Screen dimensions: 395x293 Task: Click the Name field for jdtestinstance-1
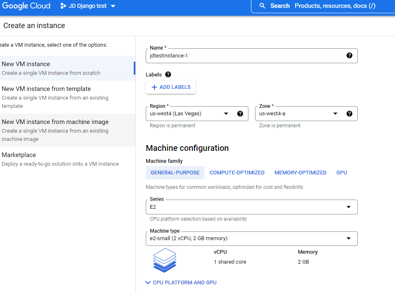click(251, 55)
